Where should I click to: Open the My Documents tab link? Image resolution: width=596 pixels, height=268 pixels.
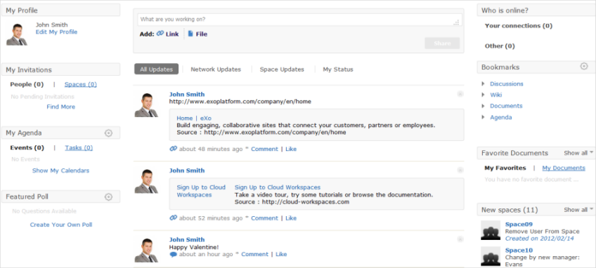pyautogui.click(x=564, y=168)
